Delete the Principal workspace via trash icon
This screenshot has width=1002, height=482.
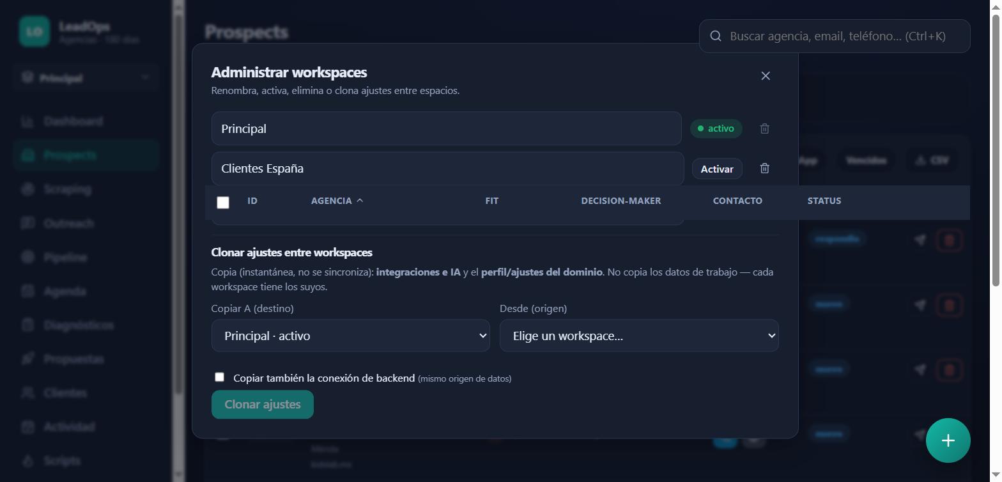tap(764, 128)
